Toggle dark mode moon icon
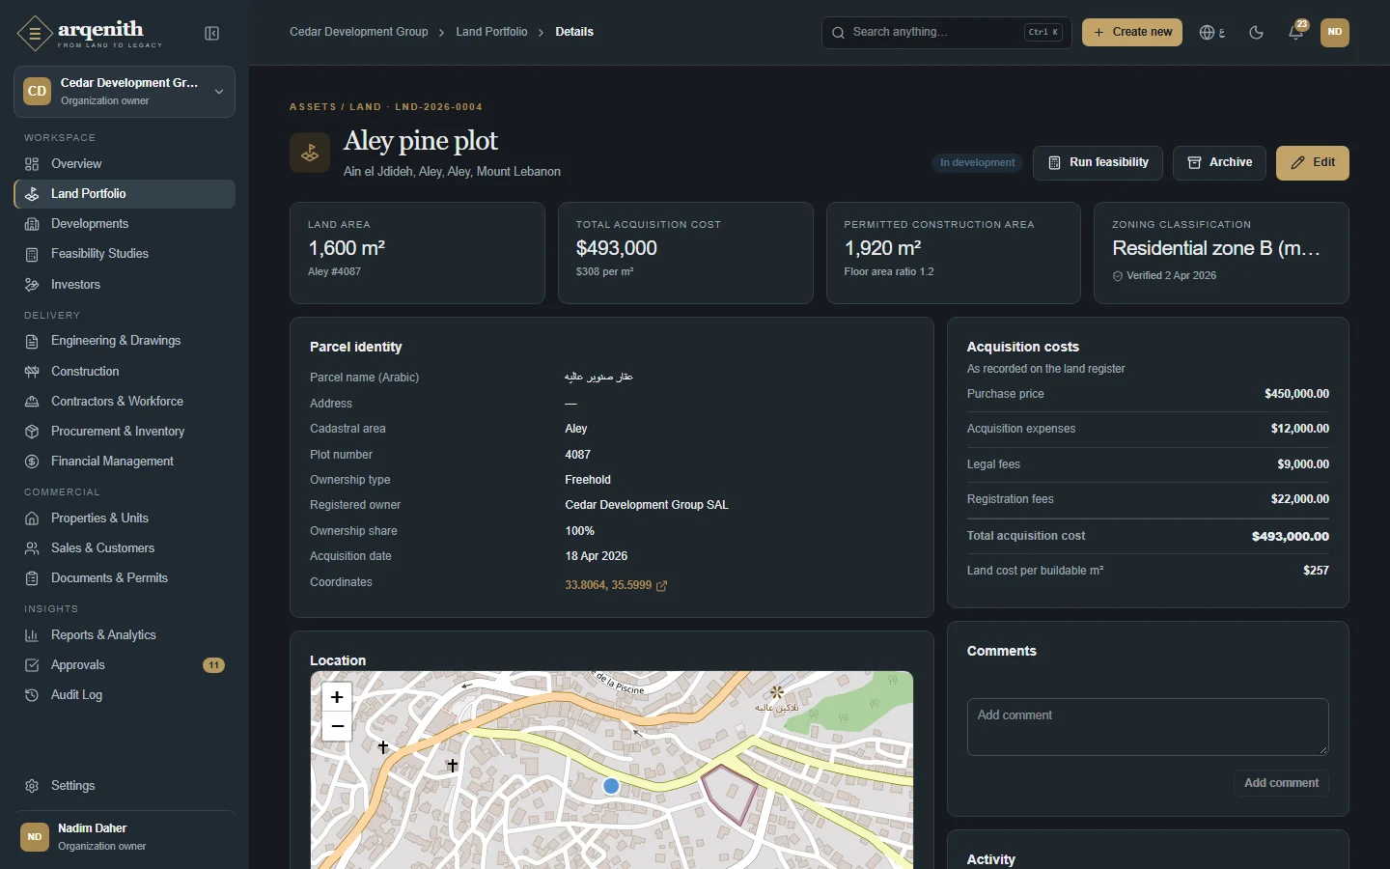The height and width of the screenshot is (869, 1390). click(1257, 33)
